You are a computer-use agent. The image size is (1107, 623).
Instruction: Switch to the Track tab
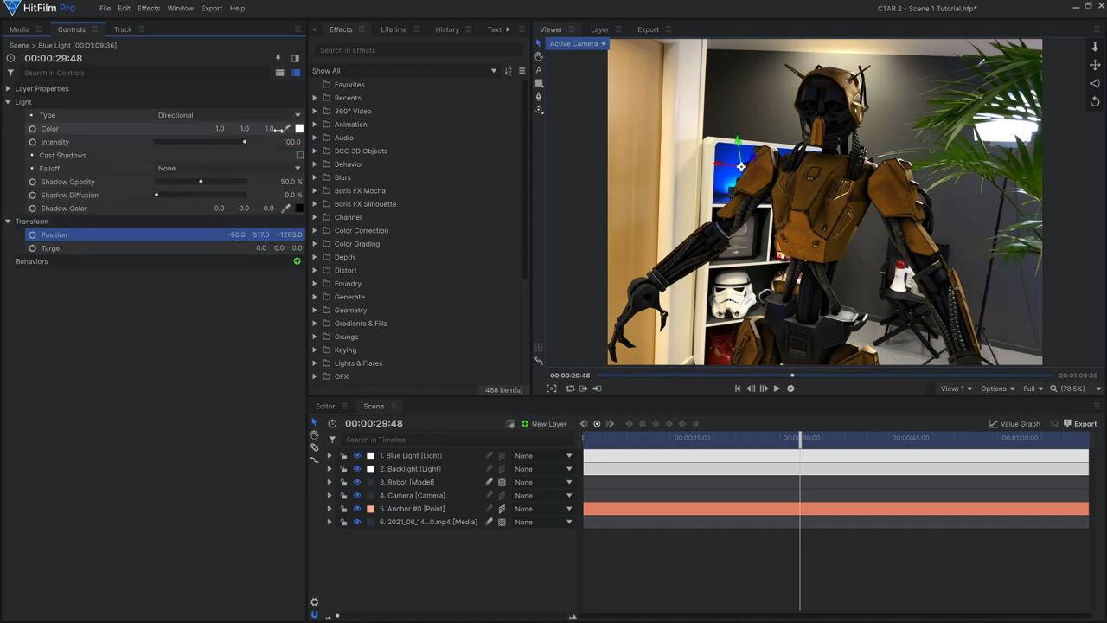click(x=123, y=29)
